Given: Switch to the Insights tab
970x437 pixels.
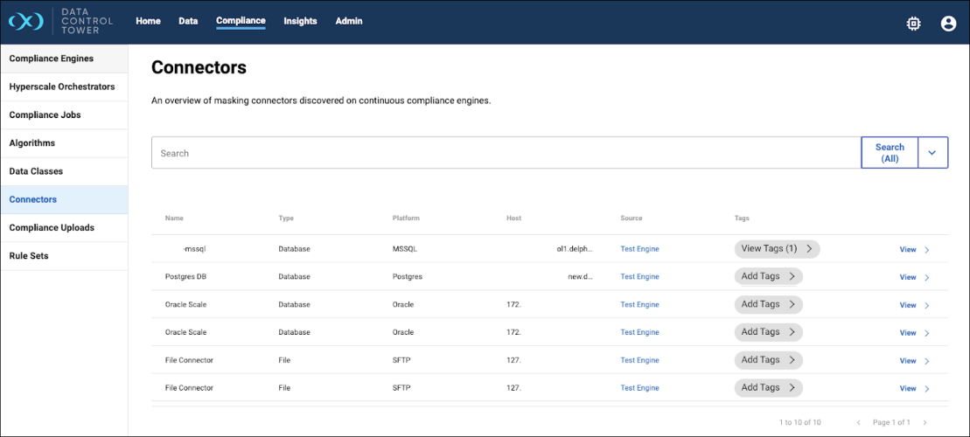Looking at the screenshot, I should pos(300,21).
